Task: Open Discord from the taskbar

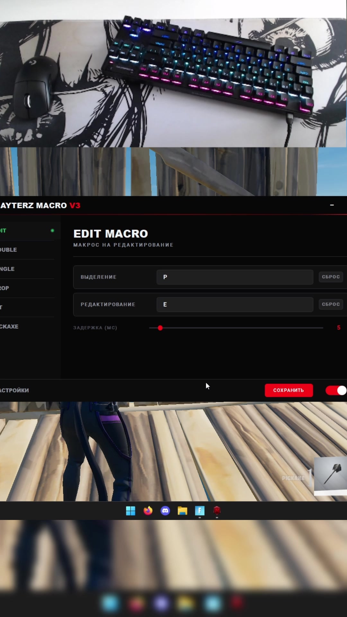Action: coord(165,511)
